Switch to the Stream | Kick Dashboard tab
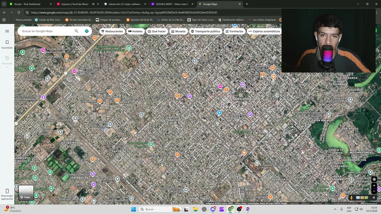The image size is (381, 214). (x=31, y=4)
